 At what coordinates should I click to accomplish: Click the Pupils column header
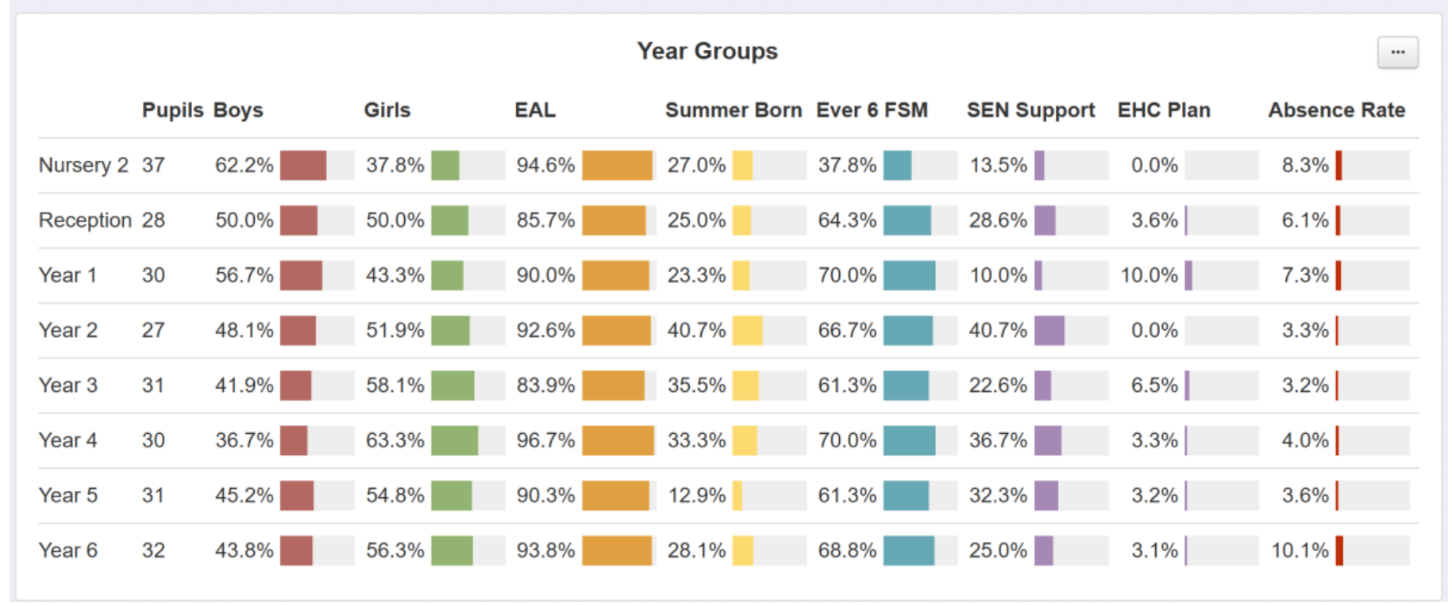[172, 110]
